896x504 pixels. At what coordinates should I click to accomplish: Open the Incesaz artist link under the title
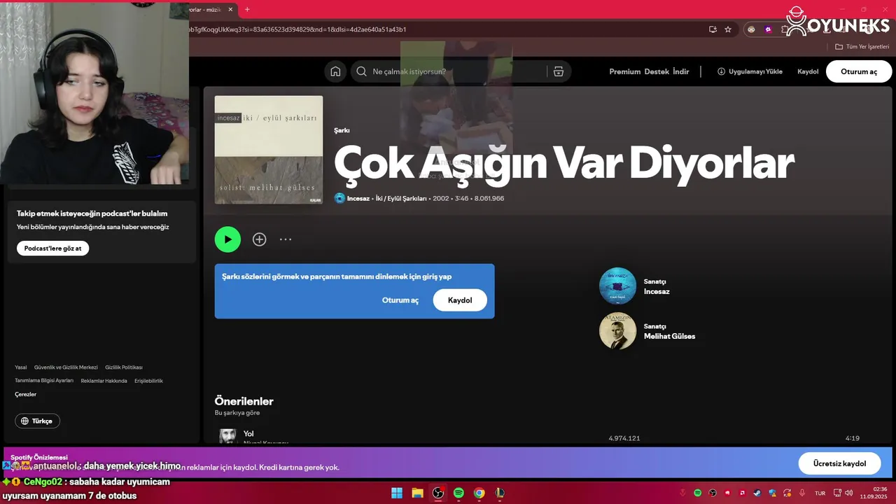coord(358,198)
